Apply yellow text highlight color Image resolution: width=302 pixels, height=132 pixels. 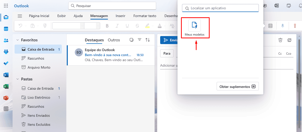(x=147, y=26)
